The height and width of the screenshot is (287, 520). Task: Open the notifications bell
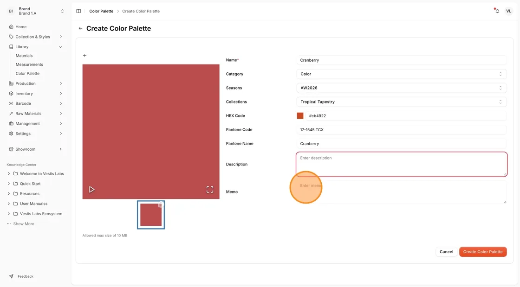click(497, 11)
